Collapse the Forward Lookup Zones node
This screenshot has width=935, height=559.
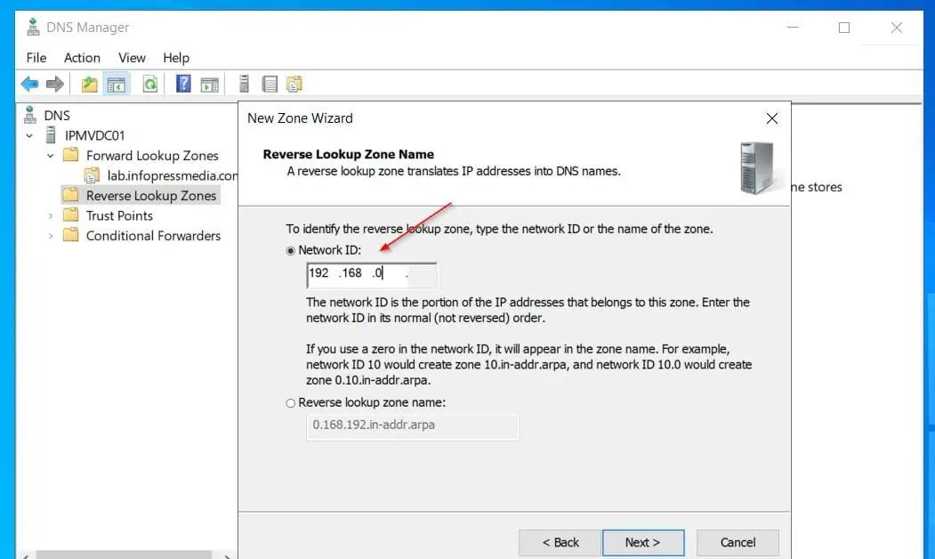[51, 156]
